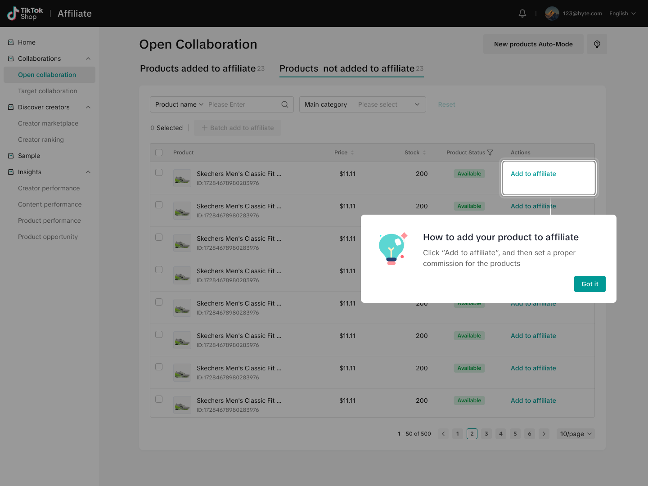The image size is (648, 486).
Task: Click the Home icon in the sidebar
Action: (x=11, y=42)
